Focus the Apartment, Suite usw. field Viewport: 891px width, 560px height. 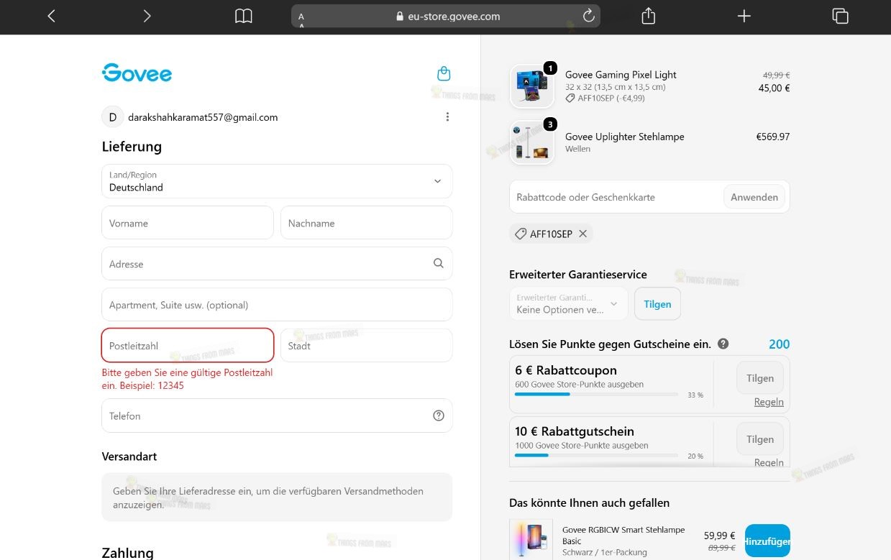click(277, 305)
